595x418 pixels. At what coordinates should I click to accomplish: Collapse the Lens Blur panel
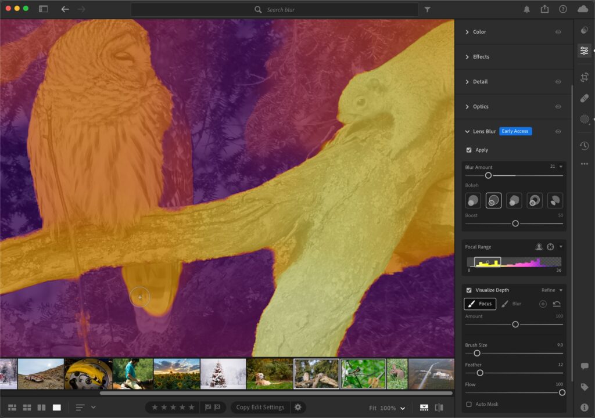coord(467,132)
